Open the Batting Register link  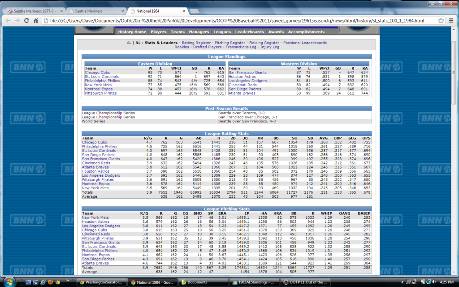pos(196,43)
